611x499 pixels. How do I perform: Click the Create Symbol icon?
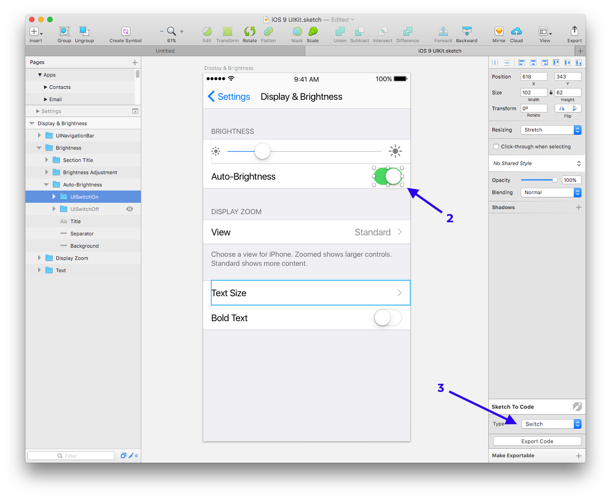125,32
